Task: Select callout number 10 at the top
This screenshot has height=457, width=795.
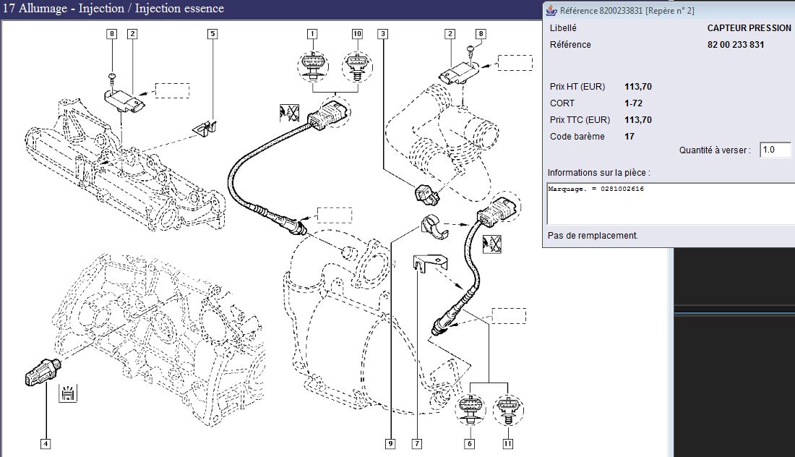Action: 357,34
